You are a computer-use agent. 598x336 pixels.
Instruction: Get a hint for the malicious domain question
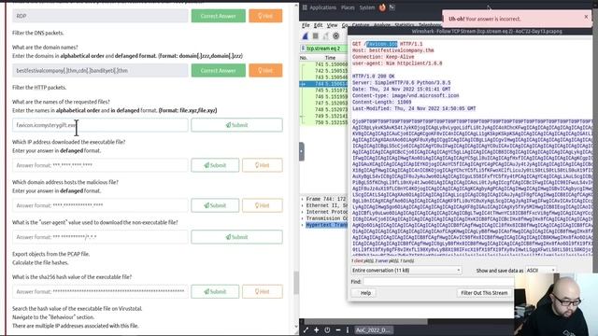pyautogui.click(x=263, y=205)
